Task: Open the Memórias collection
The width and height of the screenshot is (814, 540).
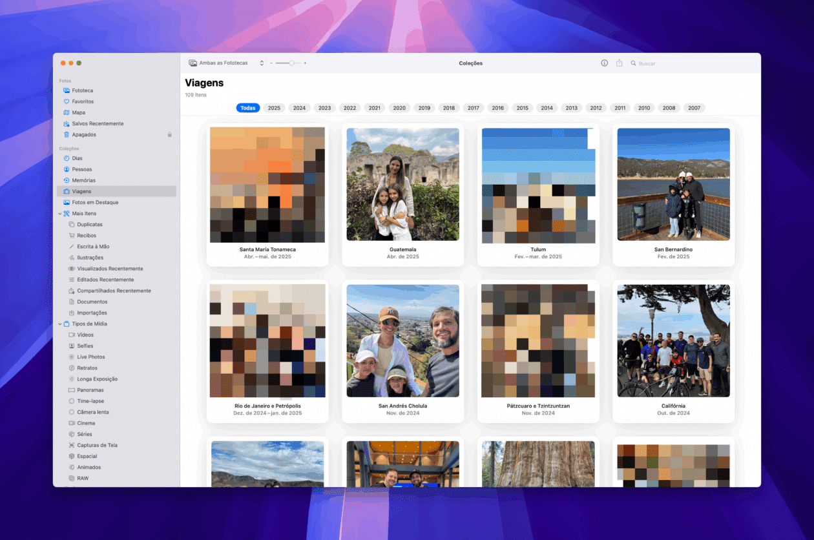Action: point(116,180)
